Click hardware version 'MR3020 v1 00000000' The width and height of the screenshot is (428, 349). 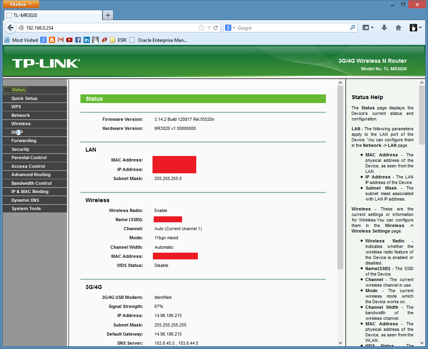(175, 128)
